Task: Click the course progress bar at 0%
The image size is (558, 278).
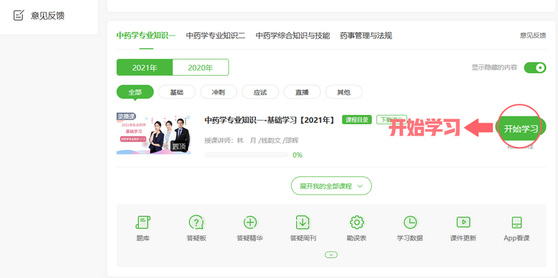Action: (x=246, y=155)
